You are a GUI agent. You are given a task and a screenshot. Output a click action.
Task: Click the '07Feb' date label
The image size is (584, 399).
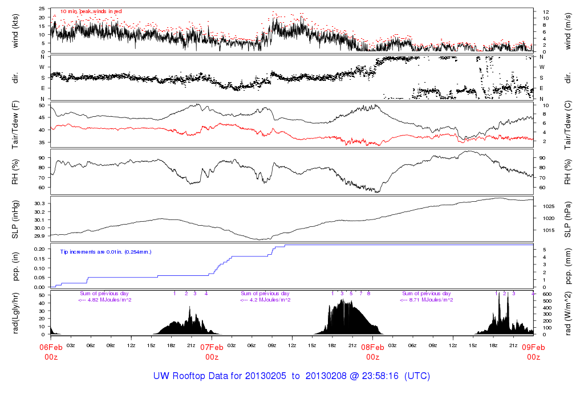click(x=212, y=348)
